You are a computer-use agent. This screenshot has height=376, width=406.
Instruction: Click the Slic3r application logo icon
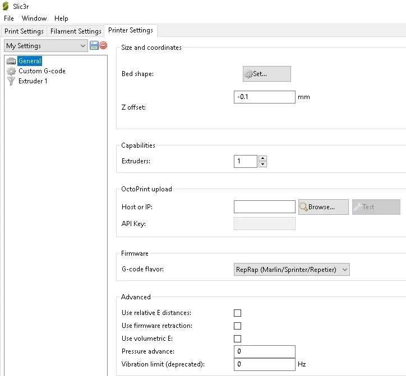click(6, 6)
